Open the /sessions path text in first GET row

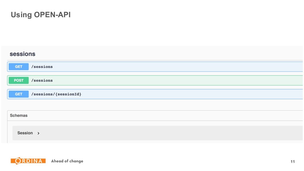click(x=42, y=67)
